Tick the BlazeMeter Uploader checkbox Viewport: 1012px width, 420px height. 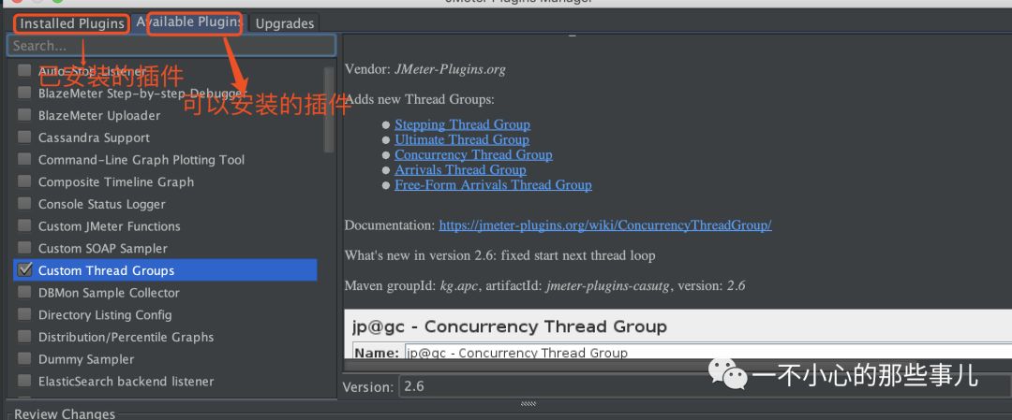24,115
